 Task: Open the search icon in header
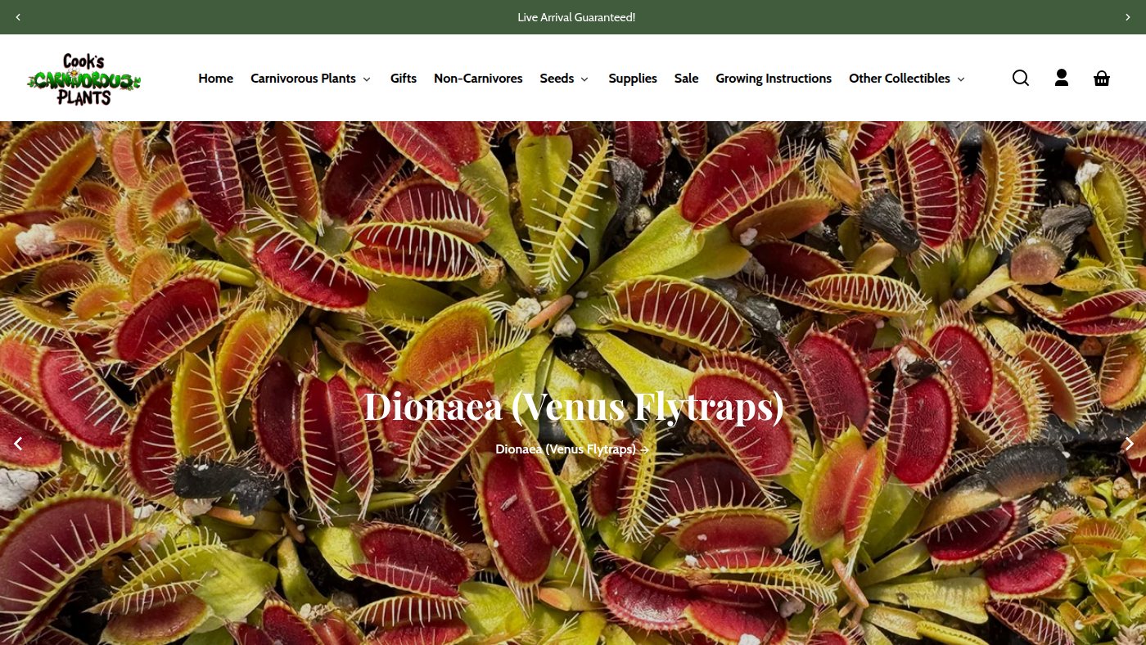pyautogui.click(x=1021, y=78)
